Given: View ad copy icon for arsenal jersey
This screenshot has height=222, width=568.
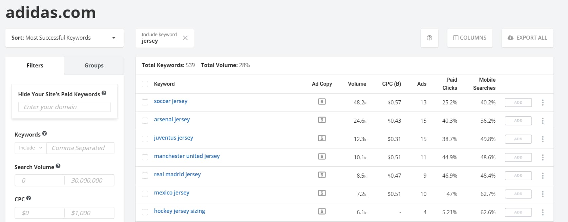Looking at the screenshot, I should click(322, 120).
